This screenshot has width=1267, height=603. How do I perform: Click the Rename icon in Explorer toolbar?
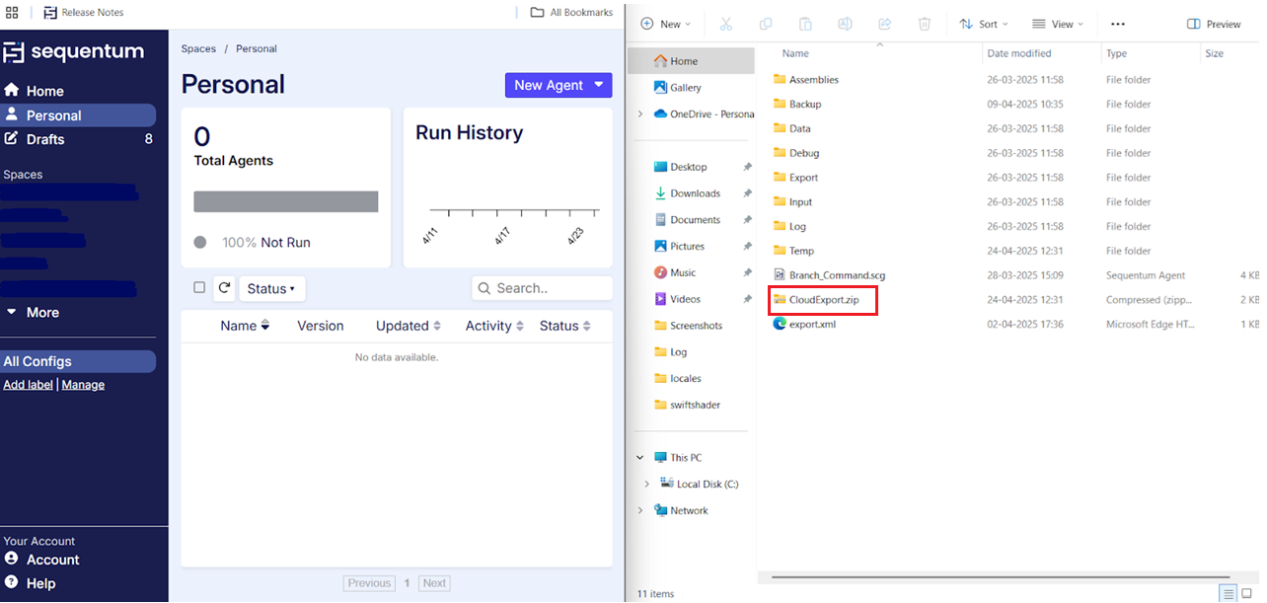pyautogui.click(x=845, y=24)
